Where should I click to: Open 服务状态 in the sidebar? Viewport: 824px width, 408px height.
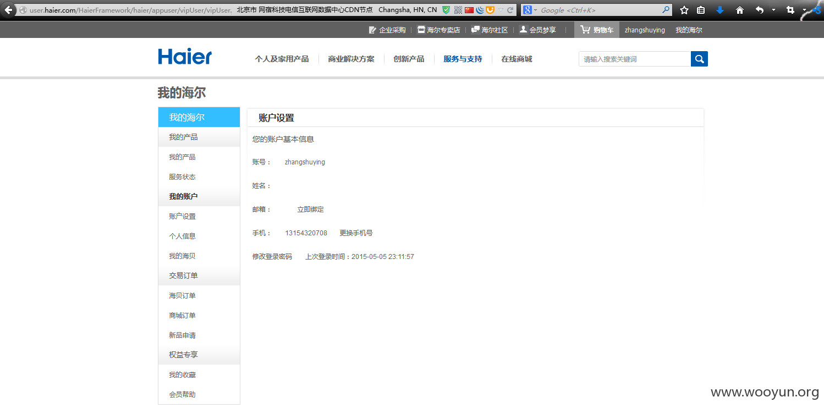182,177
